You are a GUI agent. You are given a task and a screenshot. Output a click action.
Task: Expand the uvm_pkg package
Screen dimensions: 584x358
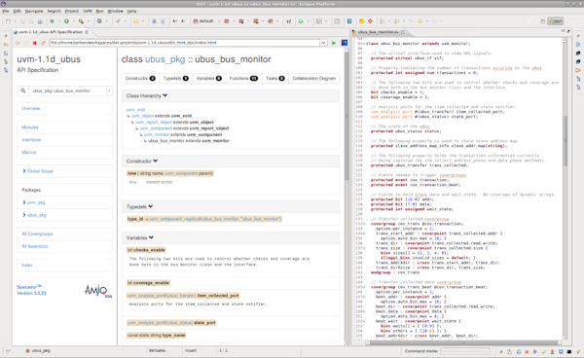coord(24,202)
